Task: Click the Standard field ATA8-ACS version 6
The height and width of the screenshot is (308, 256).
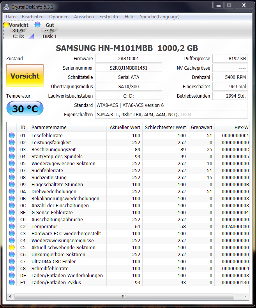Action: tap(171, 105)
